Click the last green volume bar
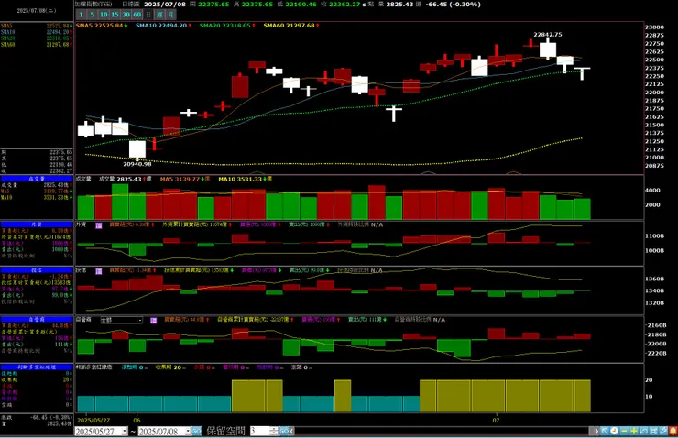Screen dimensions: 678x438 [582, 209]
